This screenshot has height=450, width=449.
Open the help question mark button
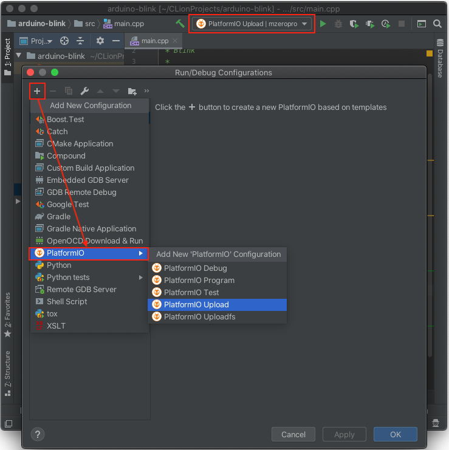pyautogui.click(x=38, y=434)
